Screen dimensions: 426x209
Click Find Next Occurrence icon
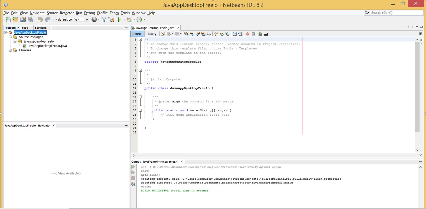click(198, 34)
